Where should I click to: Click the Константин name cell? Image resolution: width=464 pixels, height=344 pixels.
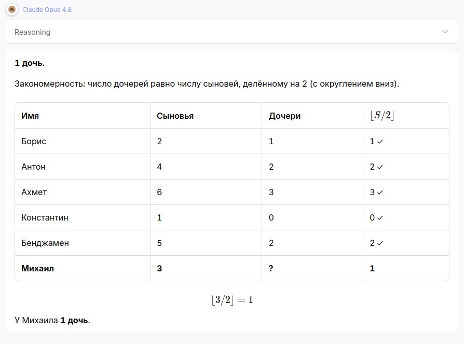[x=83, y=217]
